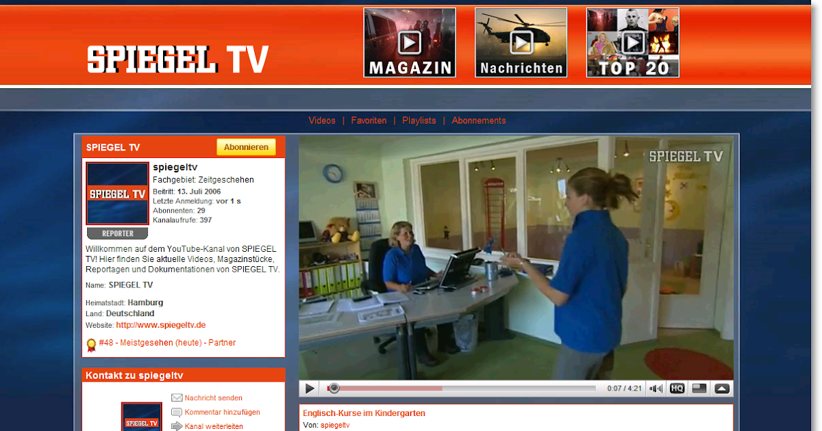The height and width of the screenshot is (431, 822).
Task: Click the SPIEGEL TV header logo
Action: [x=177, y=60]
